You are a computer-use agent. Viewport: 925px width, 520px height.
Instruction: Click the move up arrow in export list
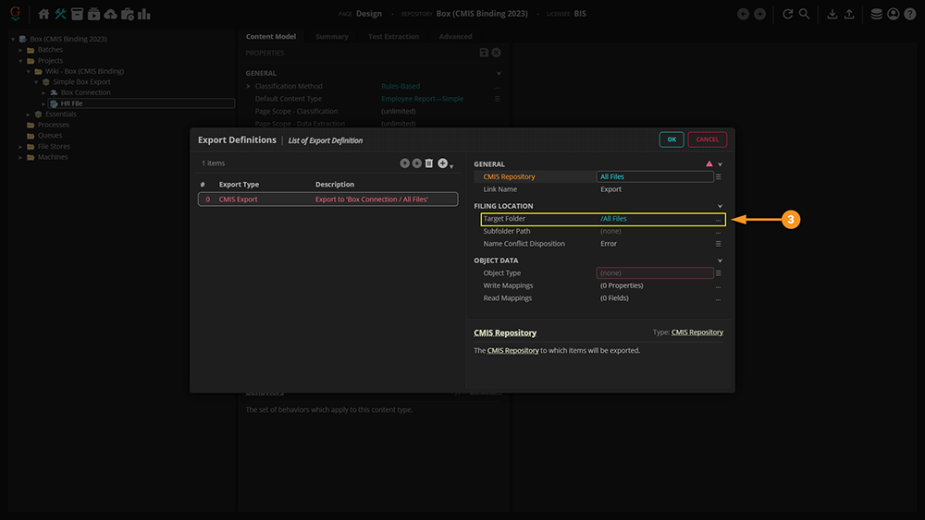(x=404, y=163)
